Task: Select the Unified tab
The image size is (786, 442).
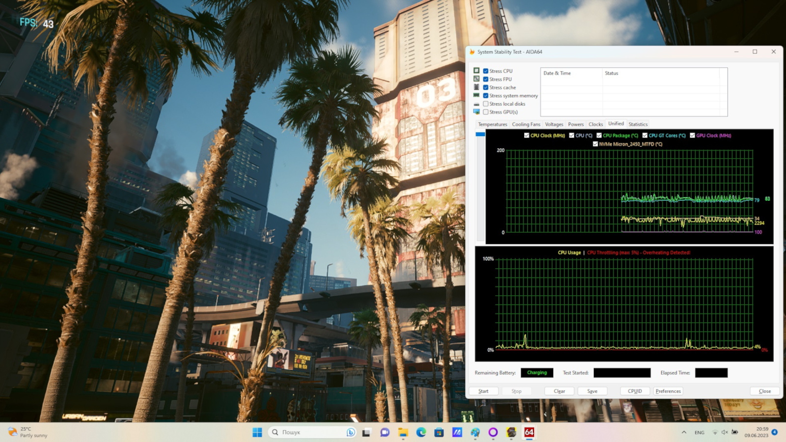Action: coord(616,124)
